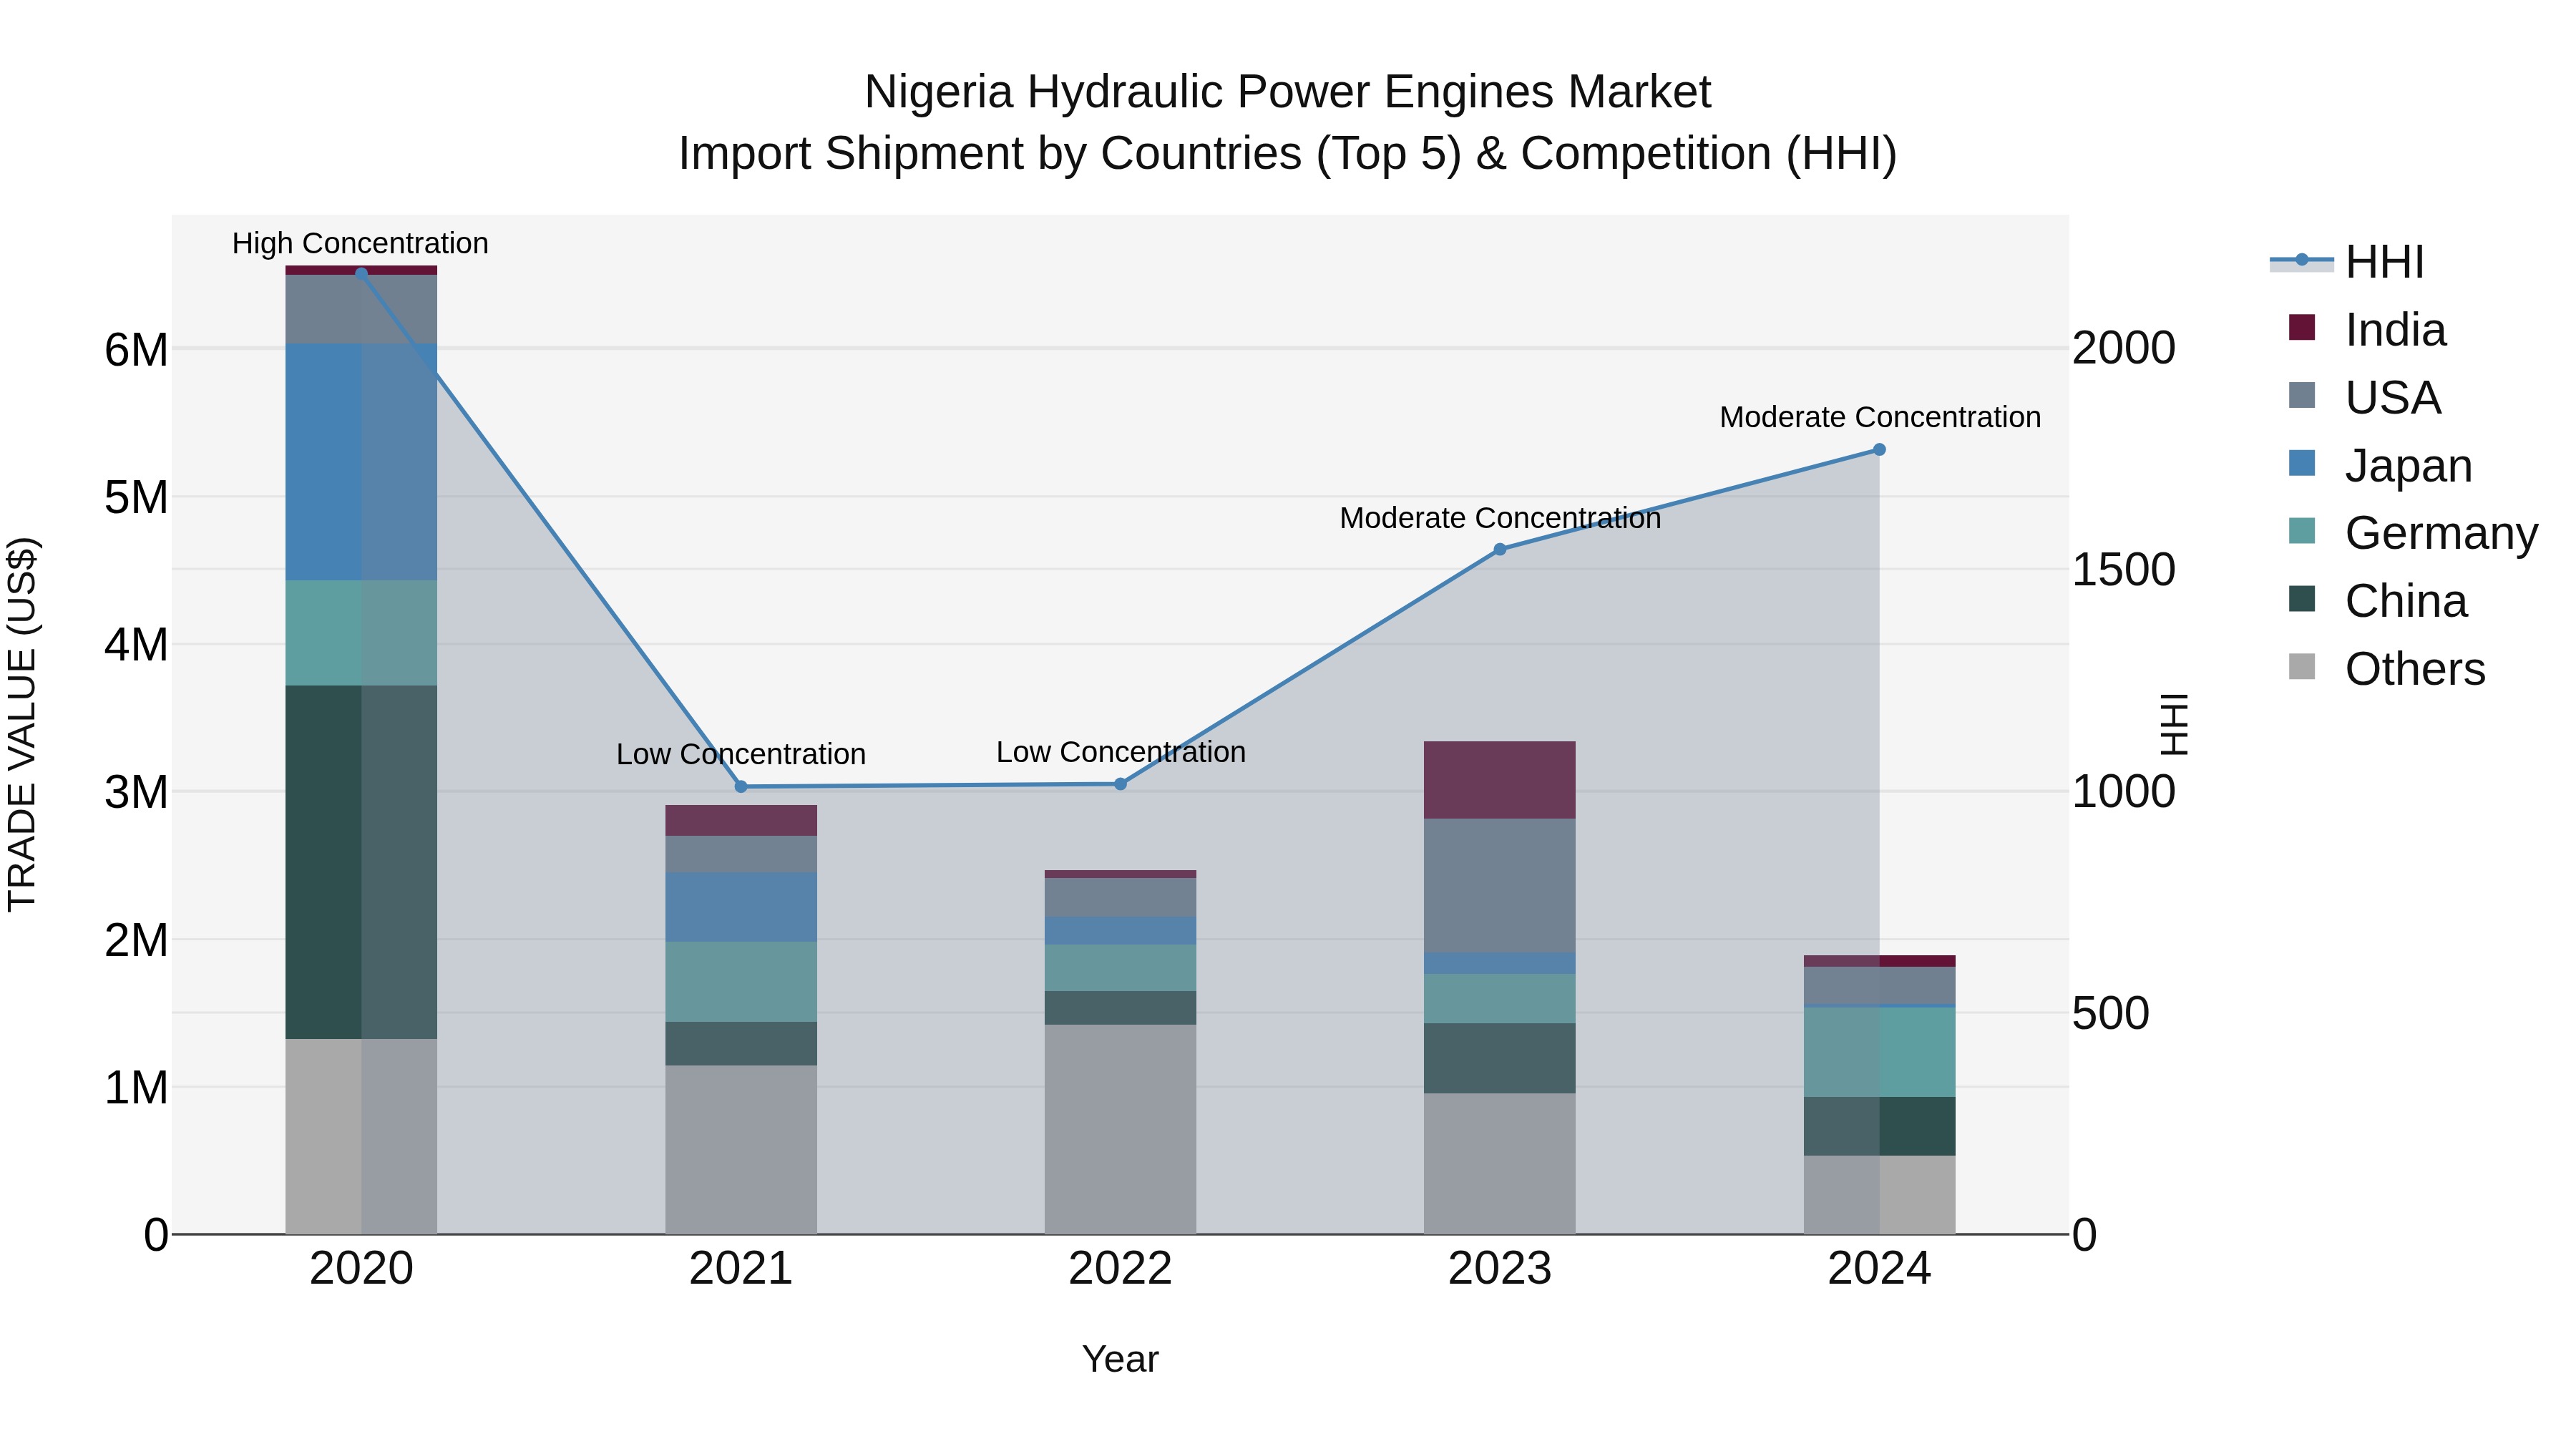This screenshot has height=1449, width=2576.
Task: Click the chart title 'Nigeria Hydraulic Power Engines Market'
Action: coord(1288,92)
